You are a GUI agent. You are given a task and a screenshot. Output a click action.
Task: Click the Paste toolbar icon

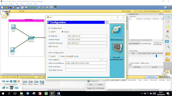click(x=26, y=7)
